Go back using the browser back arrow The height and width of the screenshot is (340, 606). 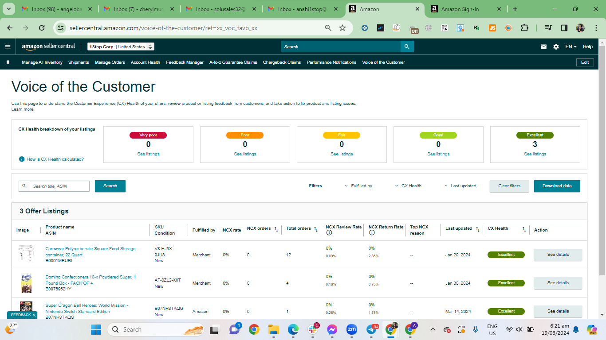10,28
